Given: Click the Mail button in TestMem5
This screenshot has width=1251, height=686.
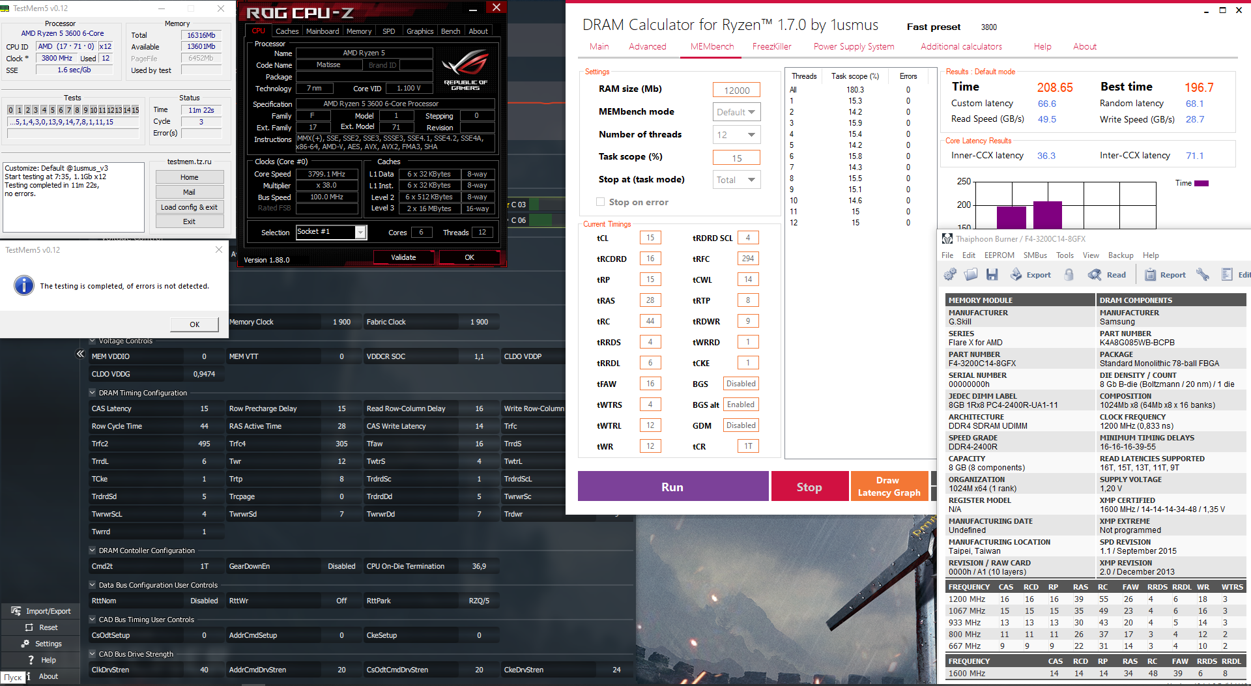Looking at the screenshot, I should [190, 192].
